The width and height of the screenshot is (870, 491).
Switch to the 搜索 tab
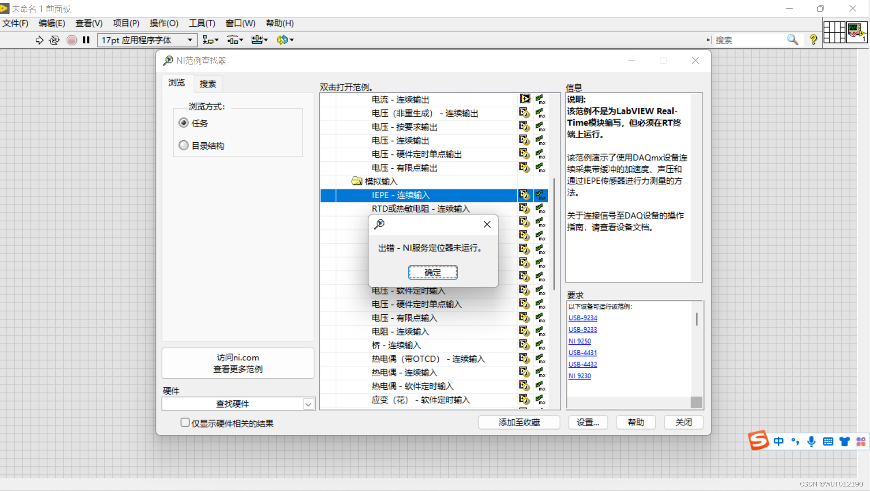(208, 84)
